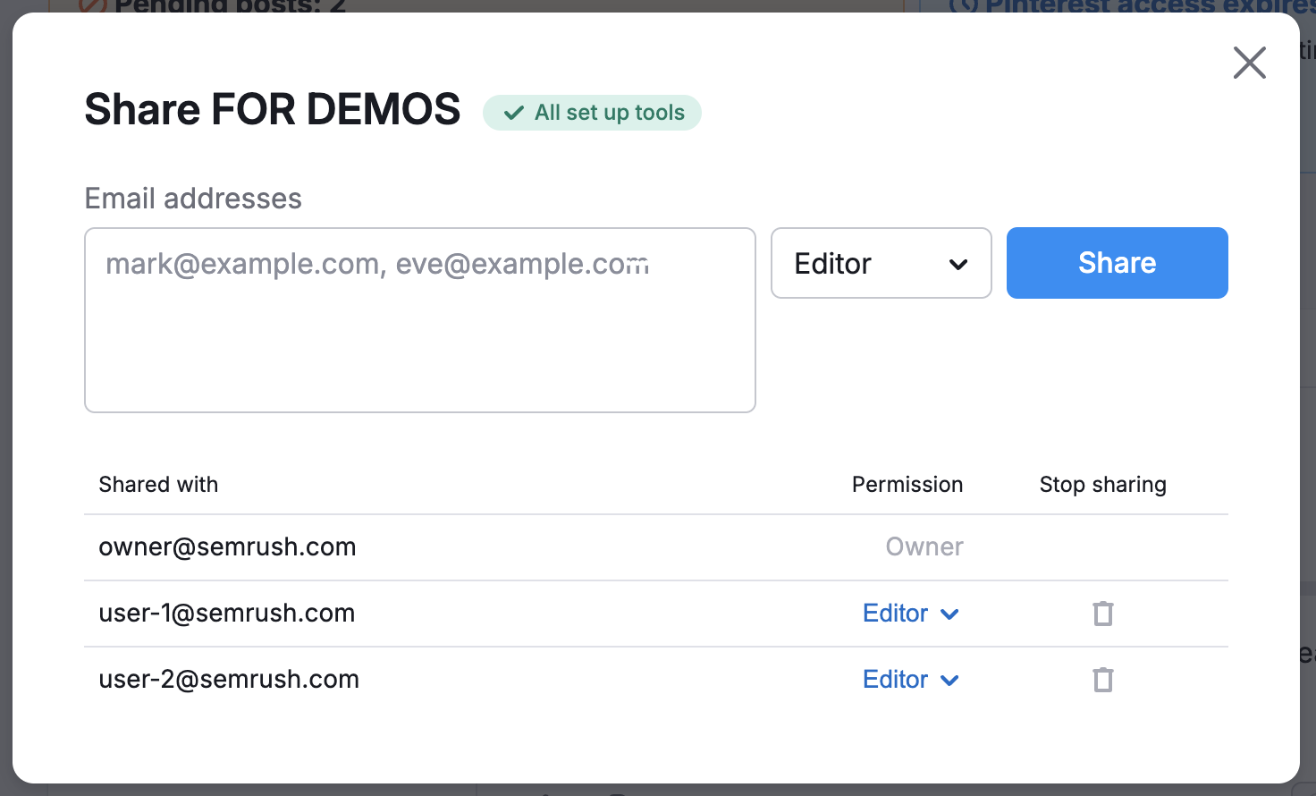Screen dimensions: 1316x796
Task: Click the "All set up tools" label
Action: (610, 113)
